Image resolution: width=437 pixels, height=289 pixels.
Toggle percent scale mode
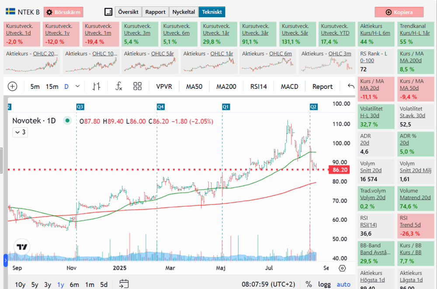(x=309, y=284)
